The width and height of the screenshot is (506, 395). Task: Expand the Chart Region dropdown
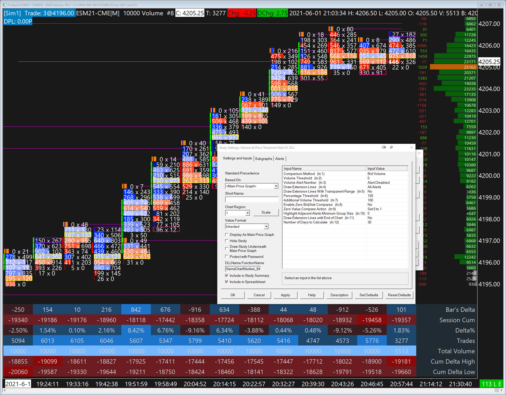point(248,213)
